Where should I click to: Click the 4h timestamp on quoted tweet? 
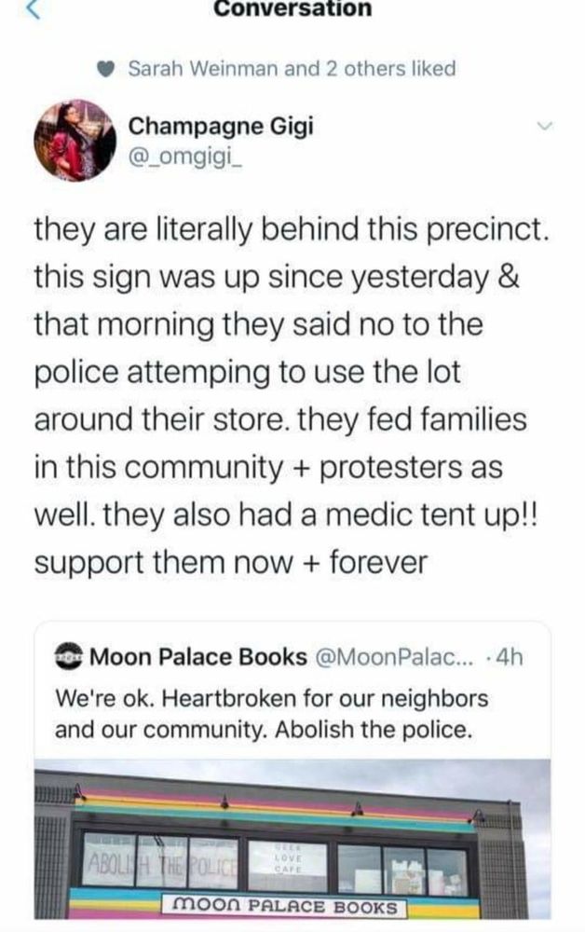click(509, 657)
